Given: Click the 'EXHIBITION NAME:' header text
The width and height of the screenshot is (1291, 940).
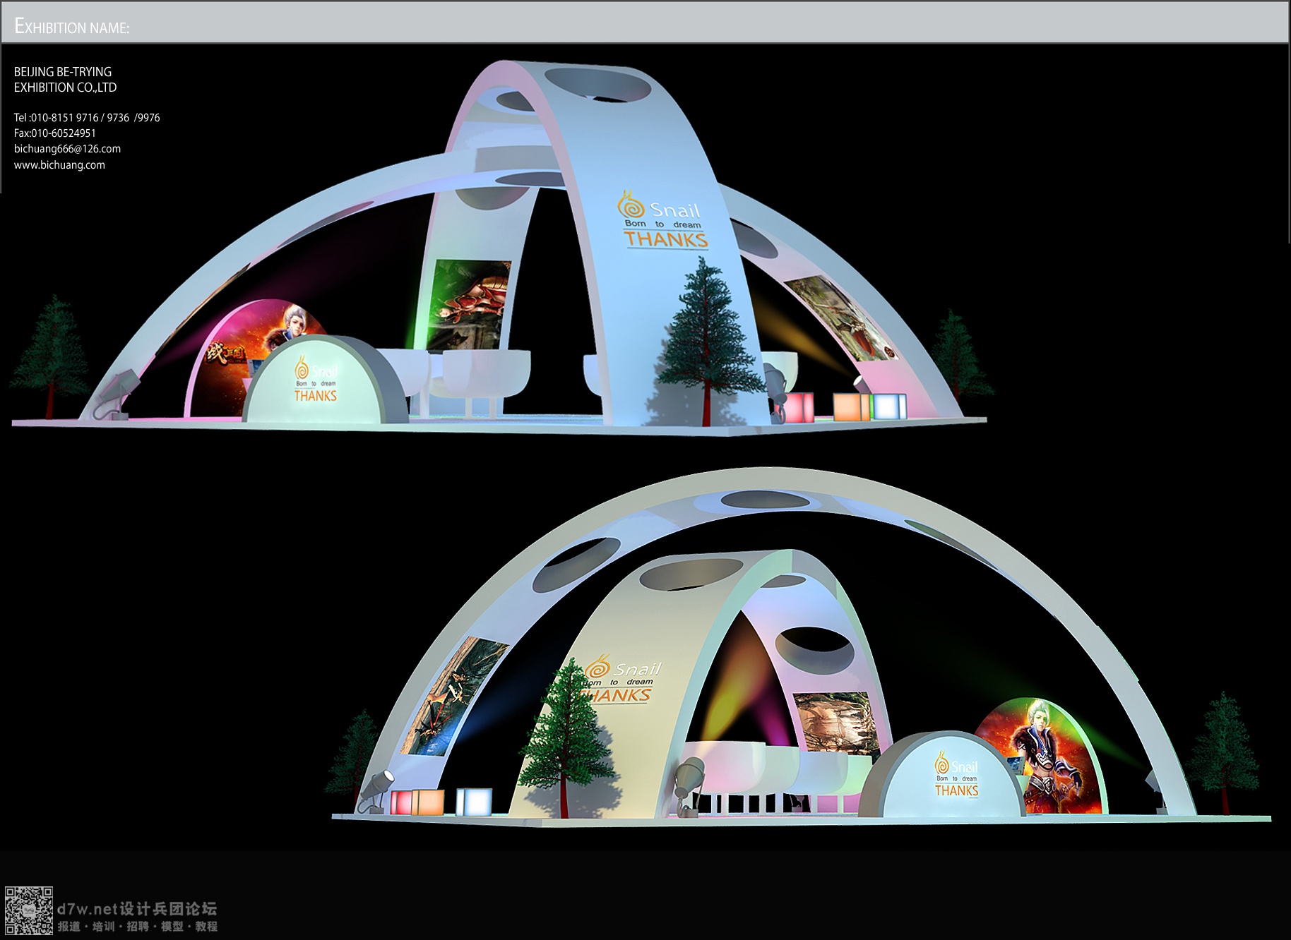Looking at the screenshot, I should [72, 27].
